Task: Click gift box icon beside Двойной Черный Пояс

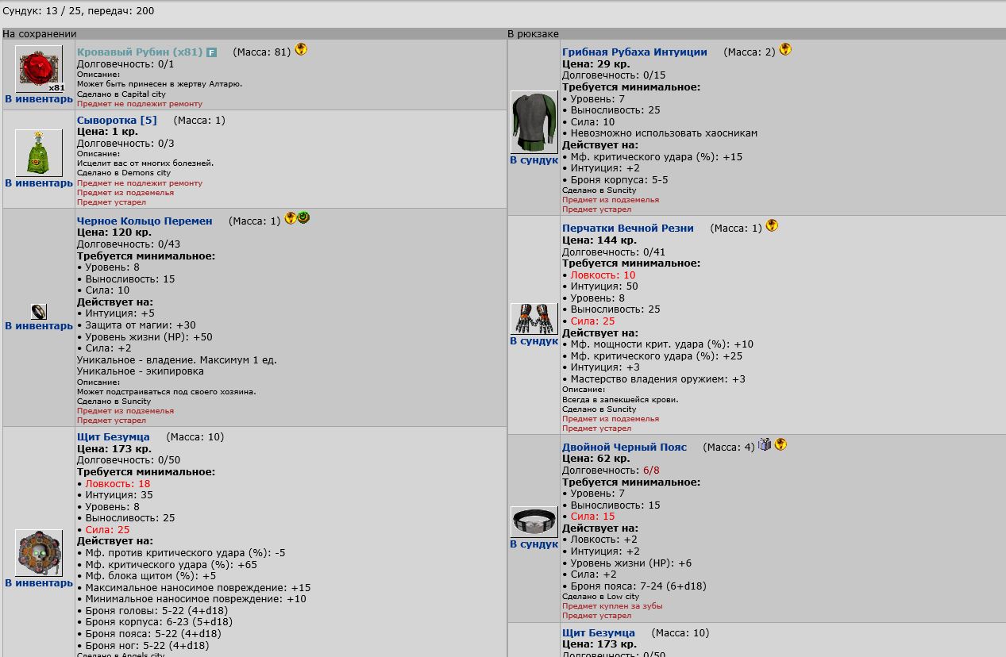Action: tap(765, 444)
